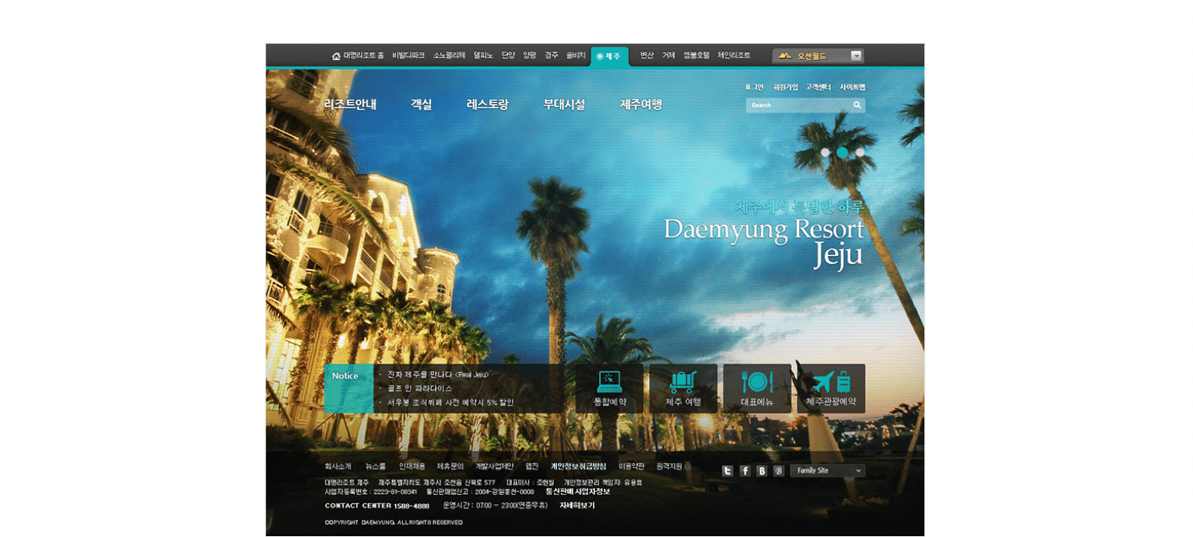The width and height of the screenshot is (1193, 537).
Task: Open 통합예약 via the laptop icon
Action: point(609,382)
